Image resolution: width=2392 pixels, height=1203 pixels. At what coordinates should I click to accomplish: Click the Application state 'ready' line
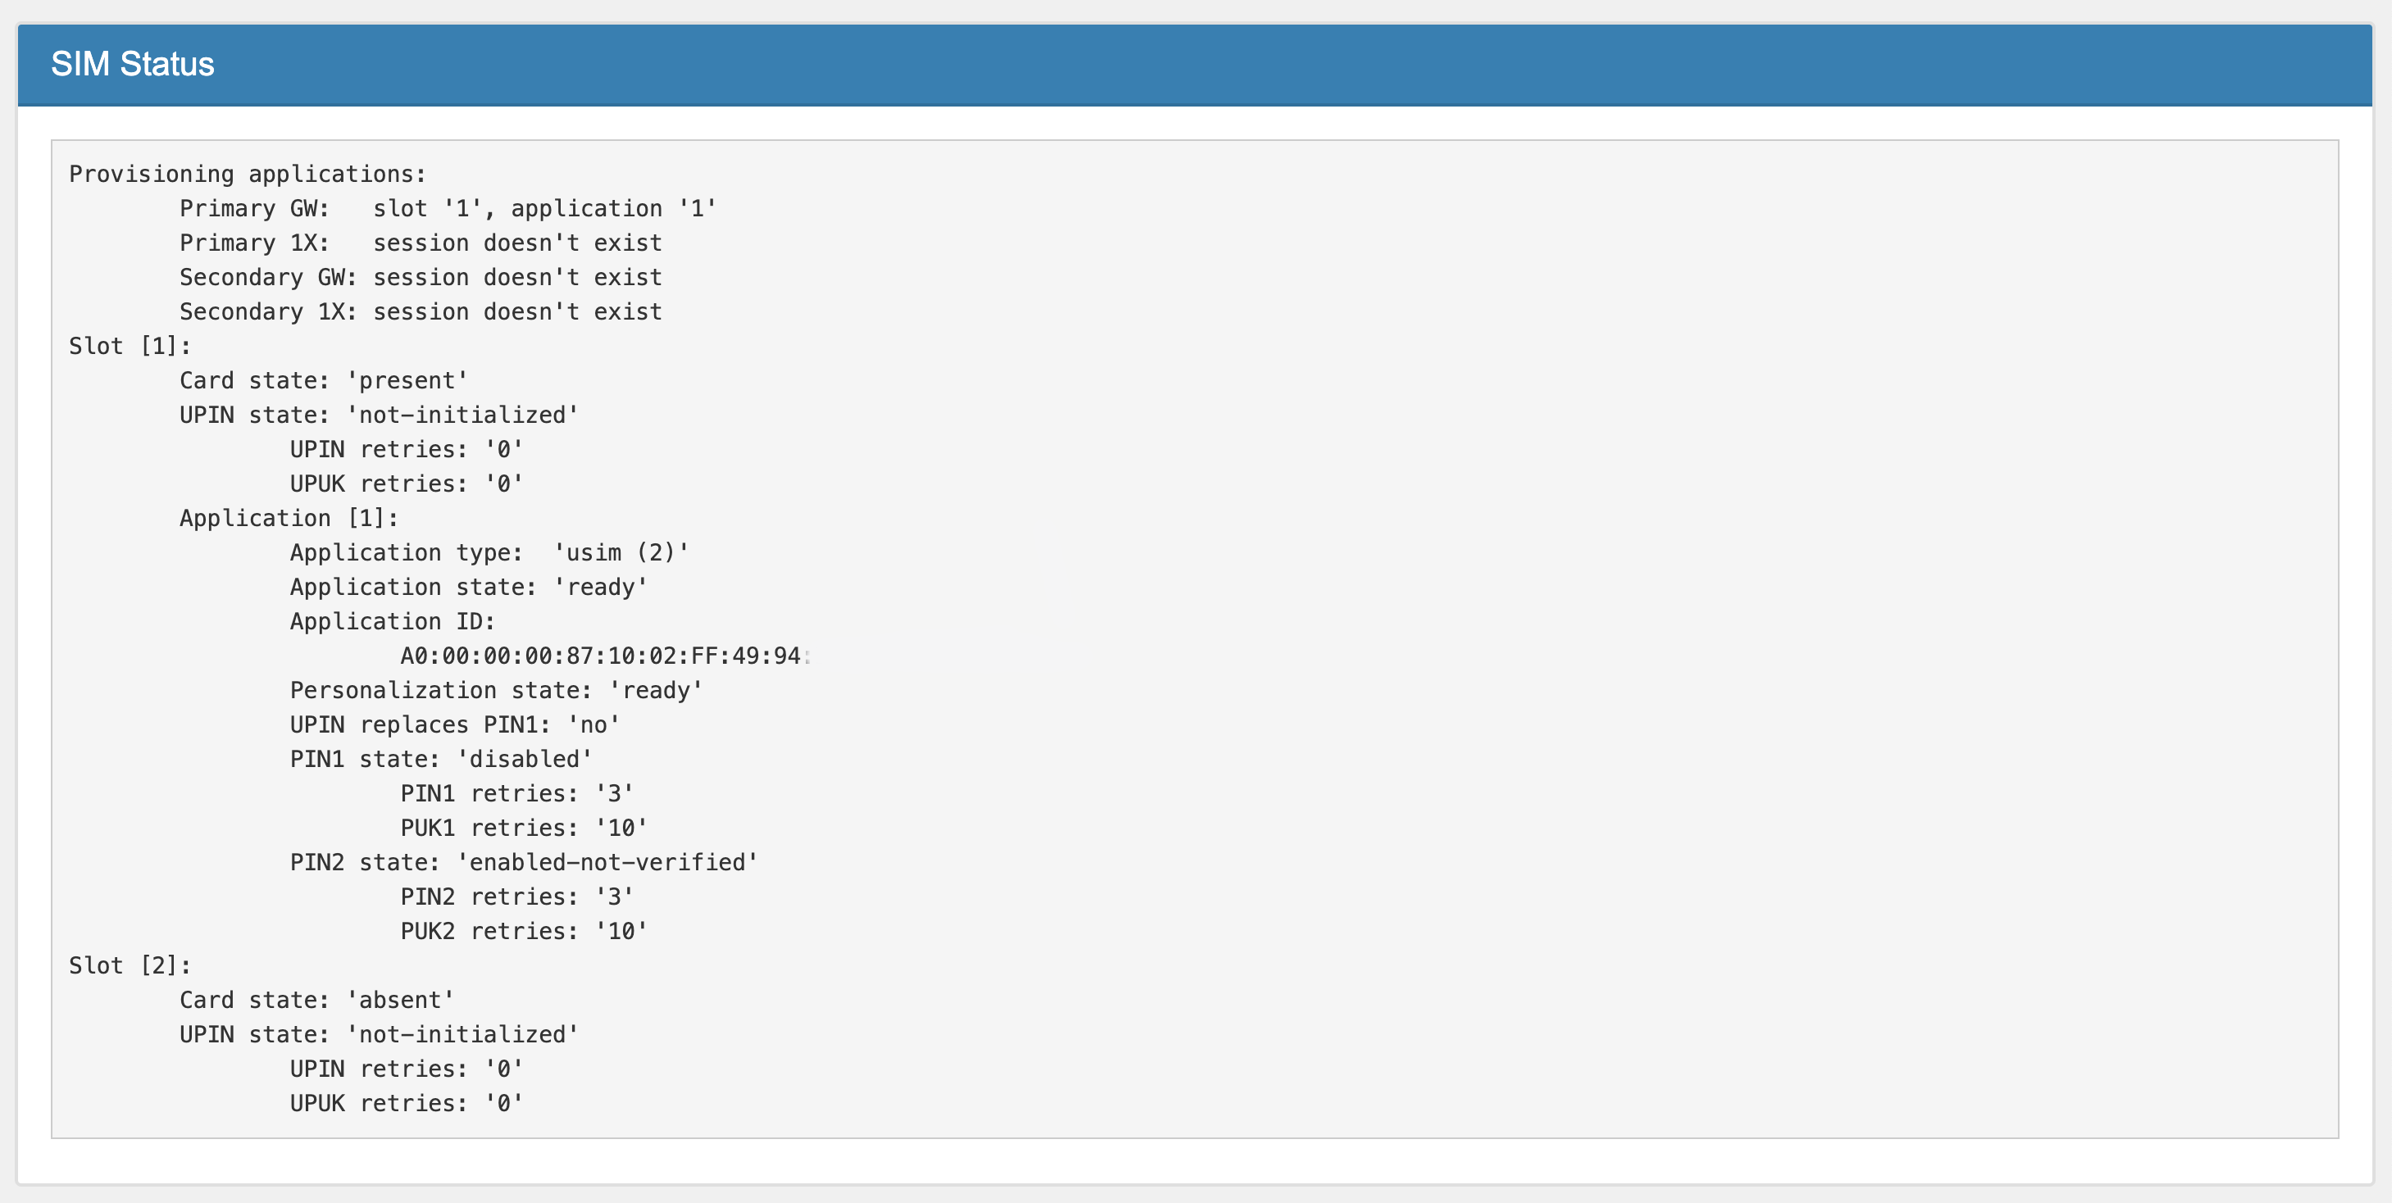[x=469, y=587]
